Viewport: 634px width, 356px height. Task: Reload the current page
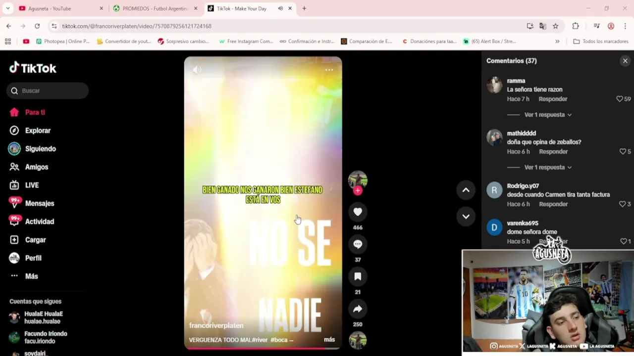coord(37,26)
